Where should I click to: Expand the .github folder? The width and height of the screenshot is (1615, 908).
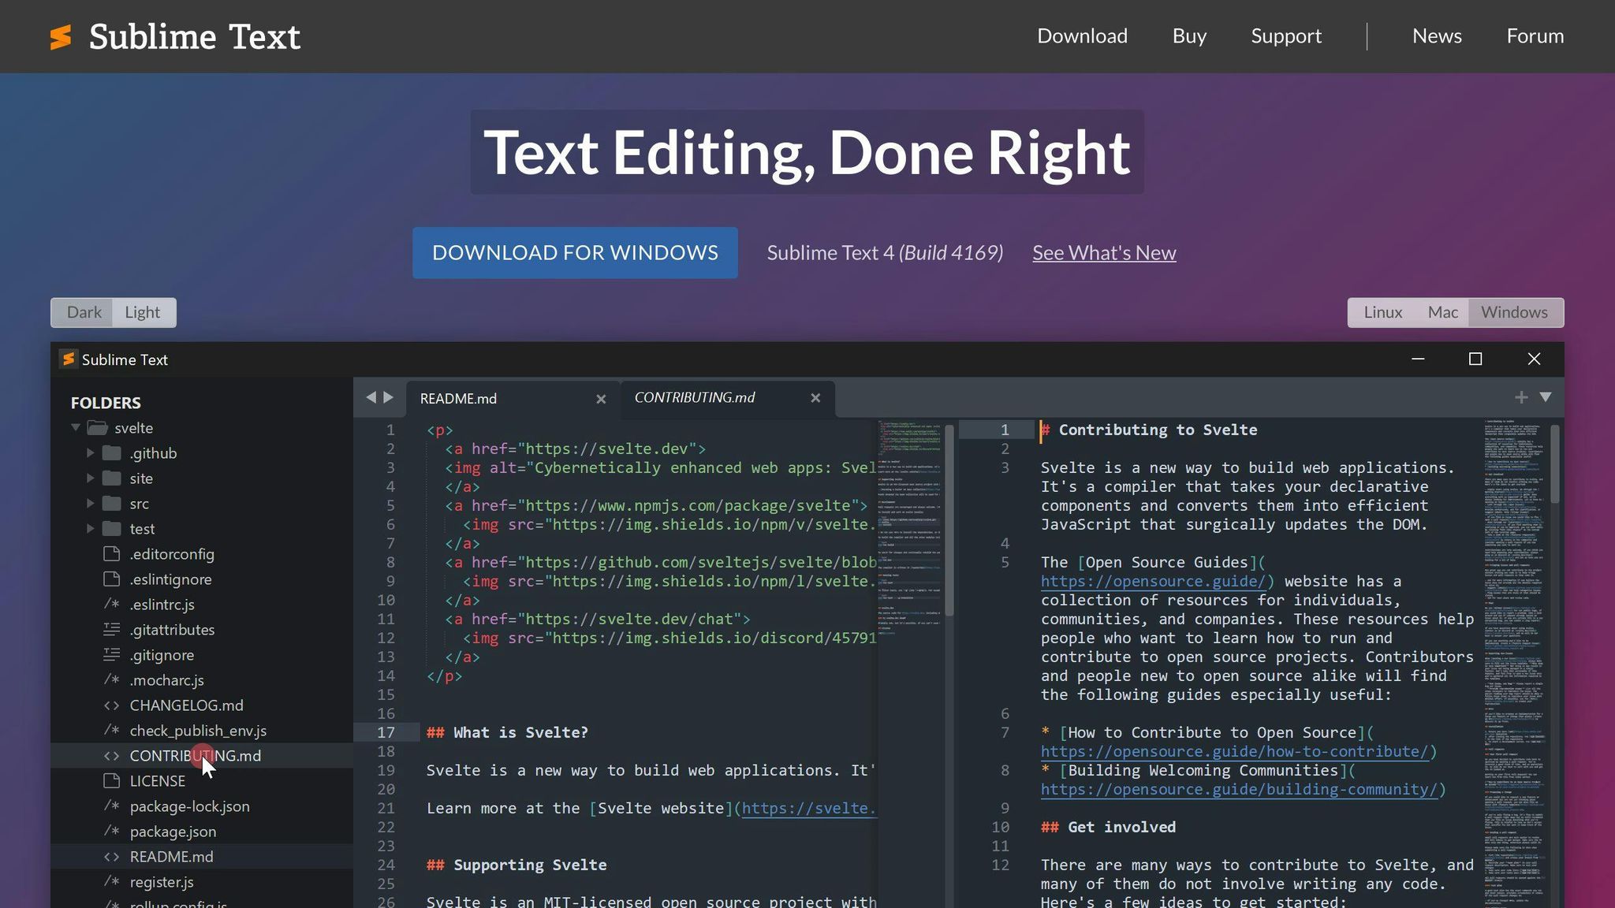pos(90,452)
